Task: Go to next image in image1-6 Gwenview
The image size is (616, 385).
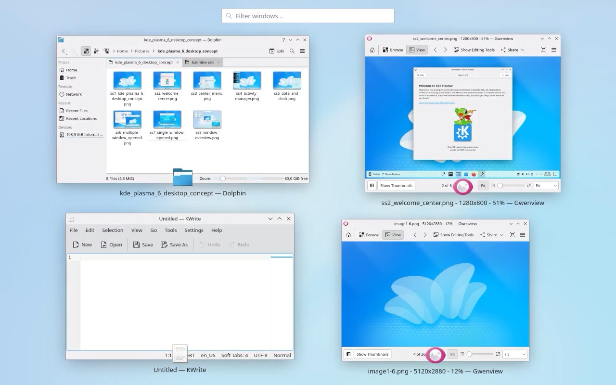Action: (x=425, y=235)
